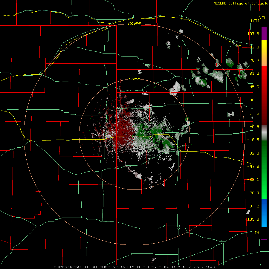This screenshot has height=269, width=269.
Task: Click the 50 NMI range ring label
Action: [x=134, y=79]
